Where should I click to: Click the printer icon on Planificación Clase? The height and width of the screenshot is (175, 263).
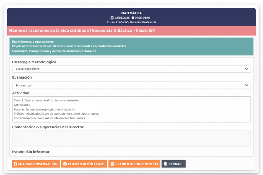coord(65,164)
